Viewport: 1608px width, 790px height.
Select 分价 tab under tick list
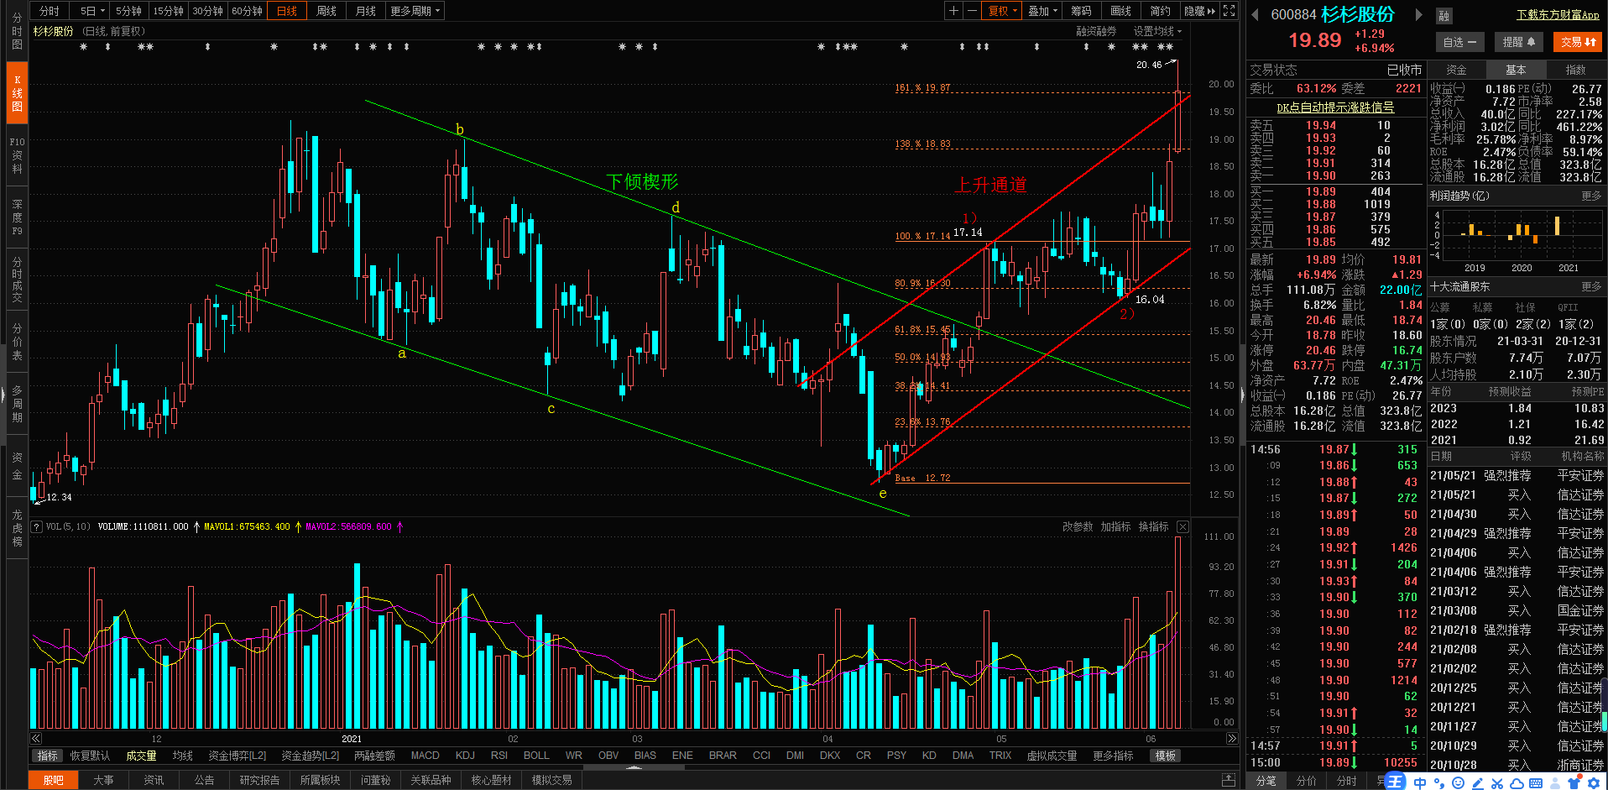(x=1307, y=781)
